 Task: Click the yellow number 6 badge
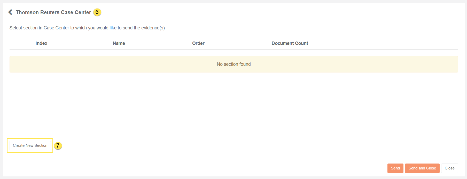97,12
